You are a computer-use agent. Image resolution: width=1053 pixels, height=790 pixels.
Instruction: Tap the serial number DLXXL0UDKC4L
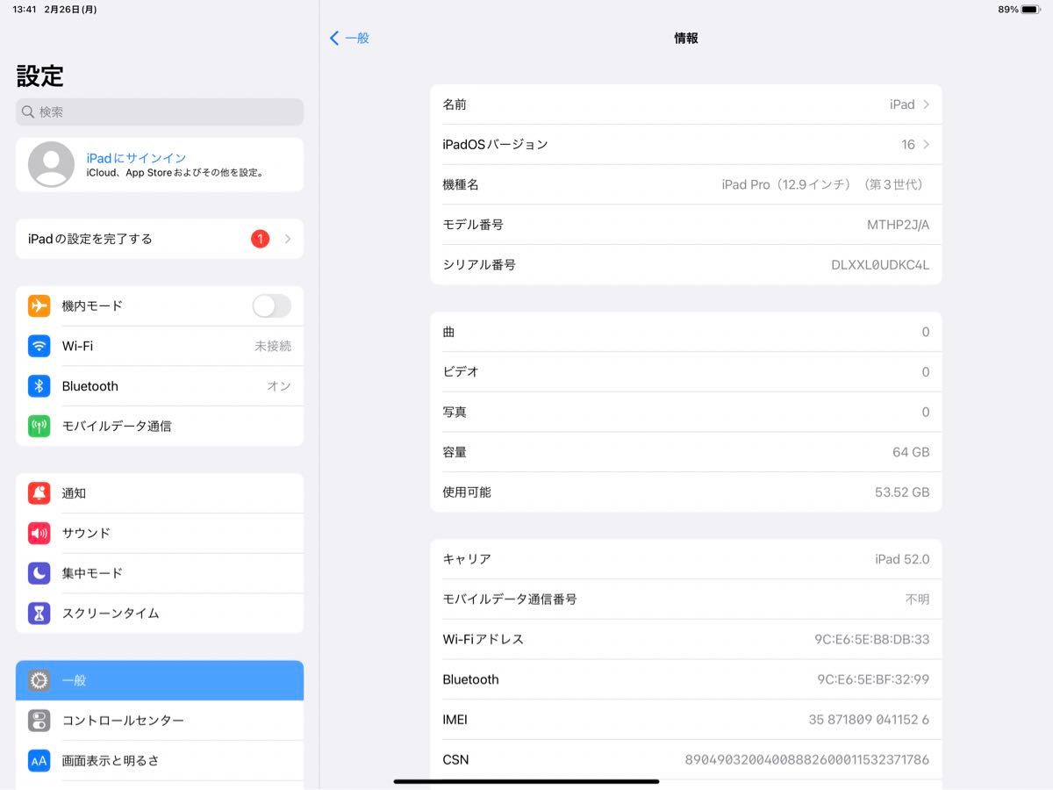coord(880,265)
